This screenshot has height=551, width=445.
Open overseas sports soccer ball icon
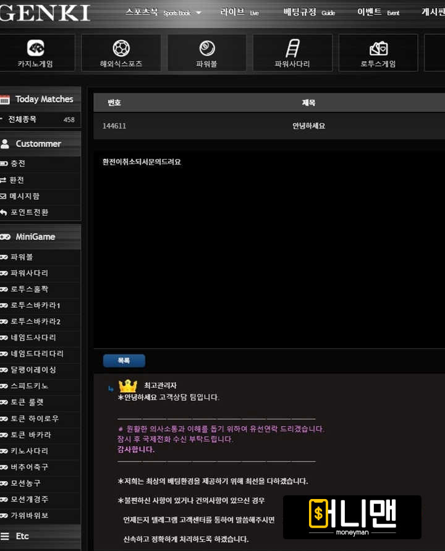coord(121,48)
